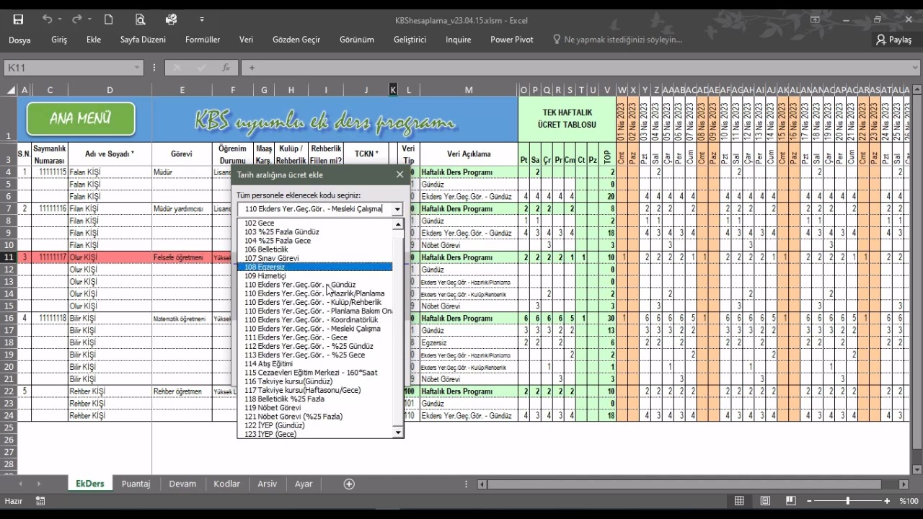Switch to Page Break Preview icon
This screenshot has height=519, width=923.
tap(791, 501)
